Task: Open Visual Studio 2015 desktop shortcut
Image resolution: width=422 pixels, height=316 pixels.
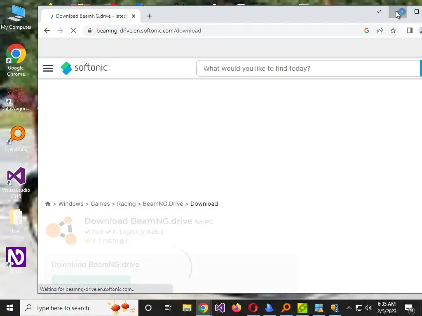Action: pos(16,183)
